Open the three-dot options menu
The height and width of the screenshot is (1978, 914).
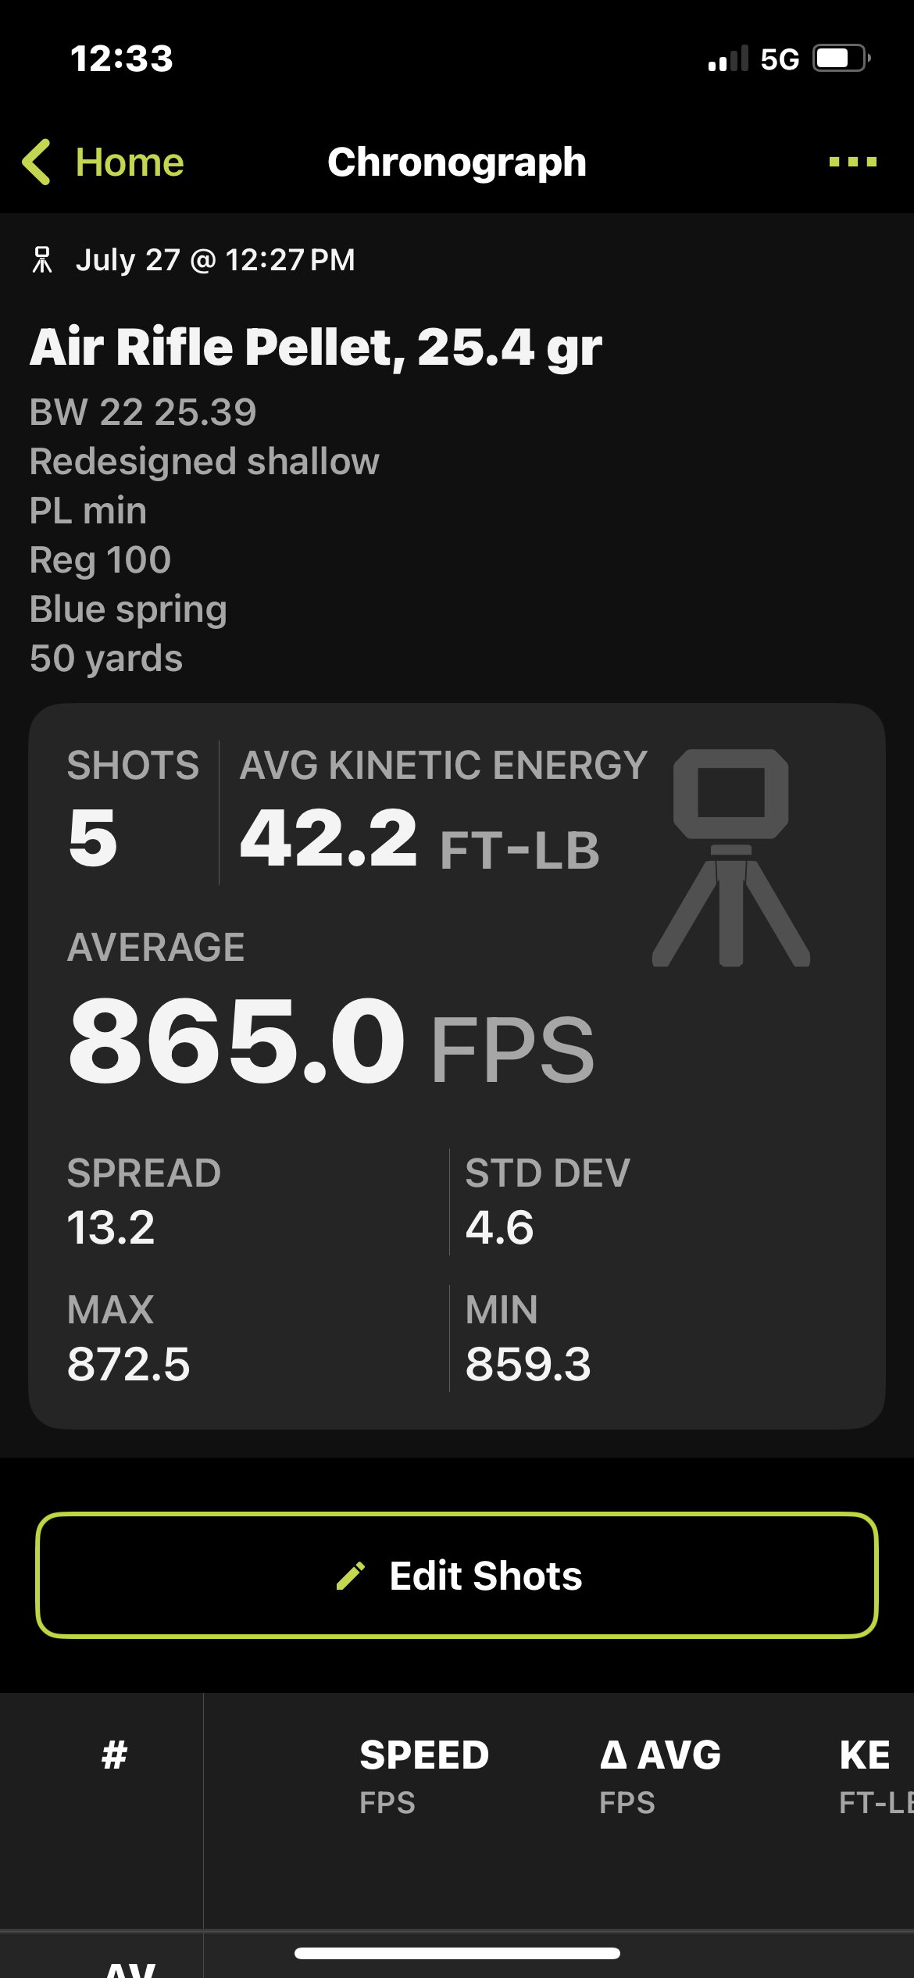click(x=852, y=162)
